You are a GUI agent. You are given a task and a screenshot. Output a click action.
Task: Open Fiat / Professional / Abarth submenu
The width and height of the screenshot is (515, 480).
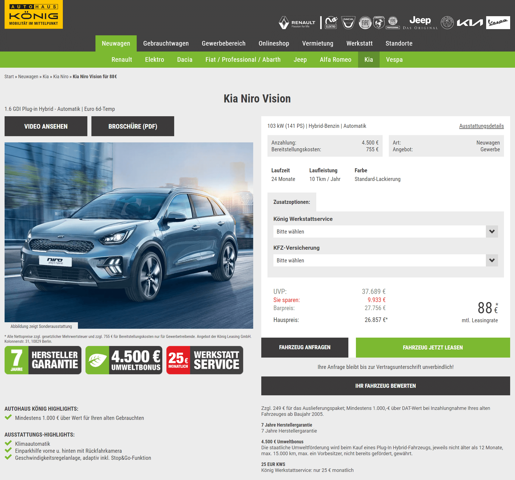click(x=243, y=60)
